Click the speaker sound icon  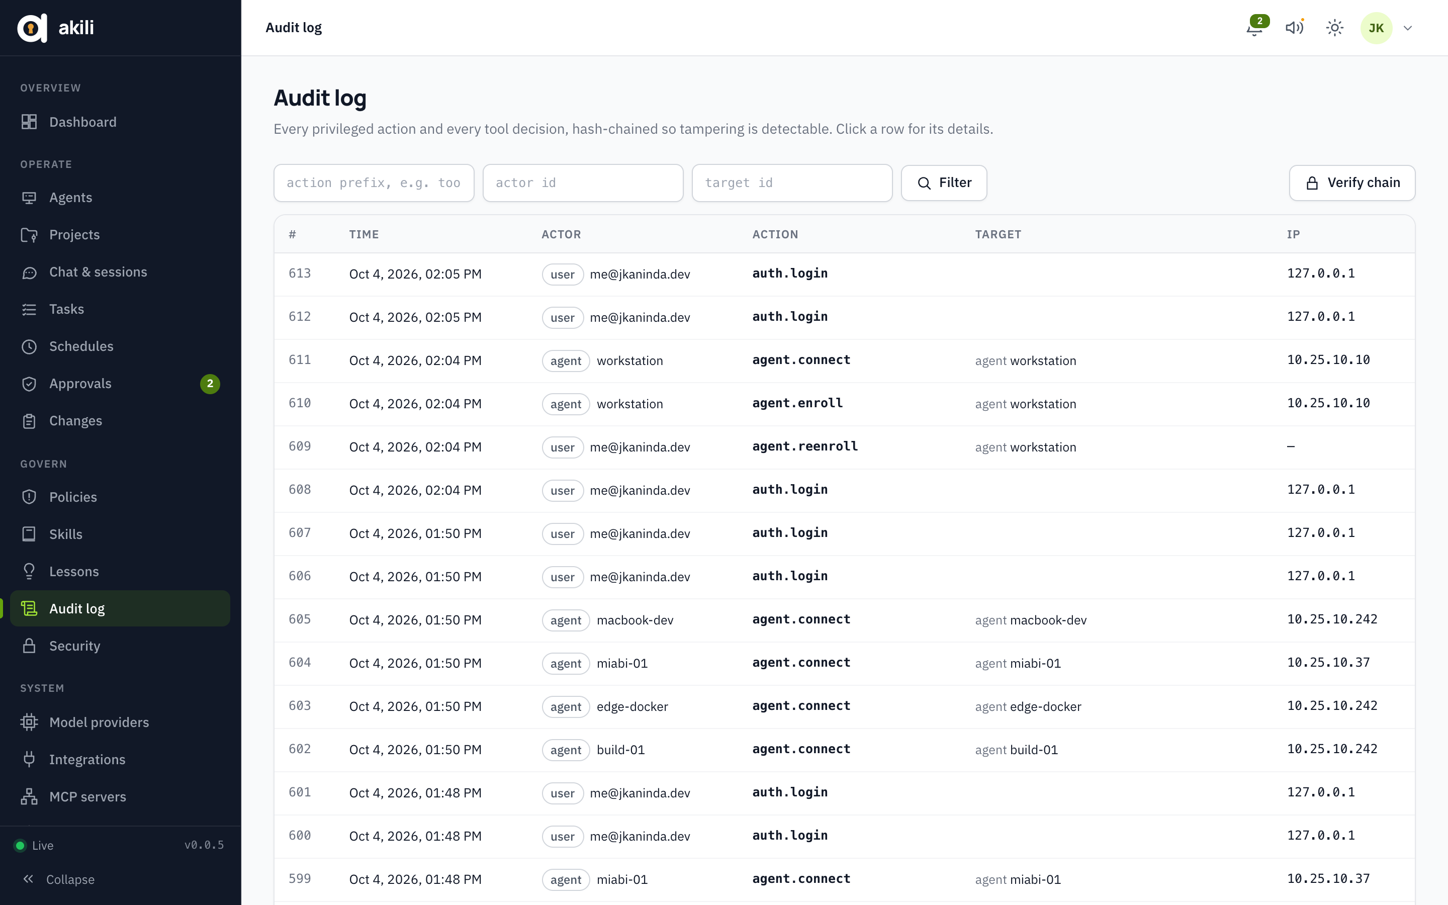1294,28
